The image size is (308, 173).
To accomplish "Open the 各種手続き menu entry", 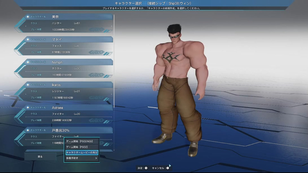I will [x=82, y=158].
